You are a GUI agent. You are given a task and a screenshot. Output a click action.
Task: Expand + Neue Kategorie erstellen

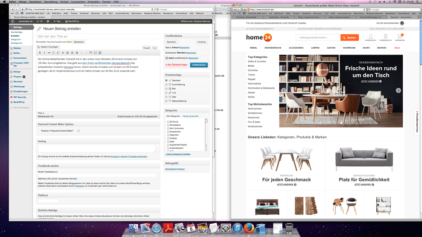178,154
